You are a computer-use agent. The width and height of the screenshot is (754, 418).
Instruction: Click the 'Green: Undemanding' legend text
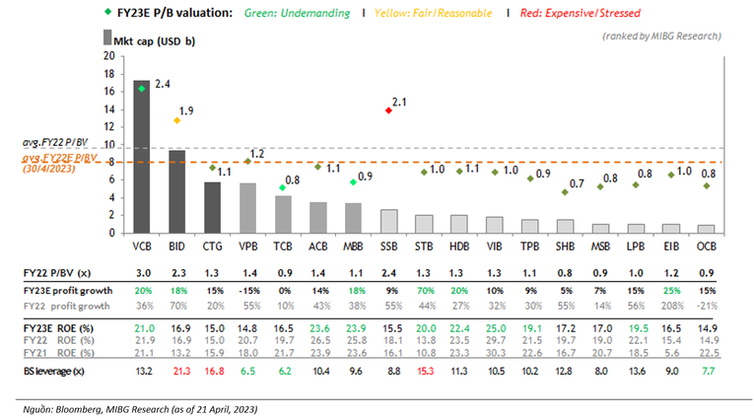point(298,13)
